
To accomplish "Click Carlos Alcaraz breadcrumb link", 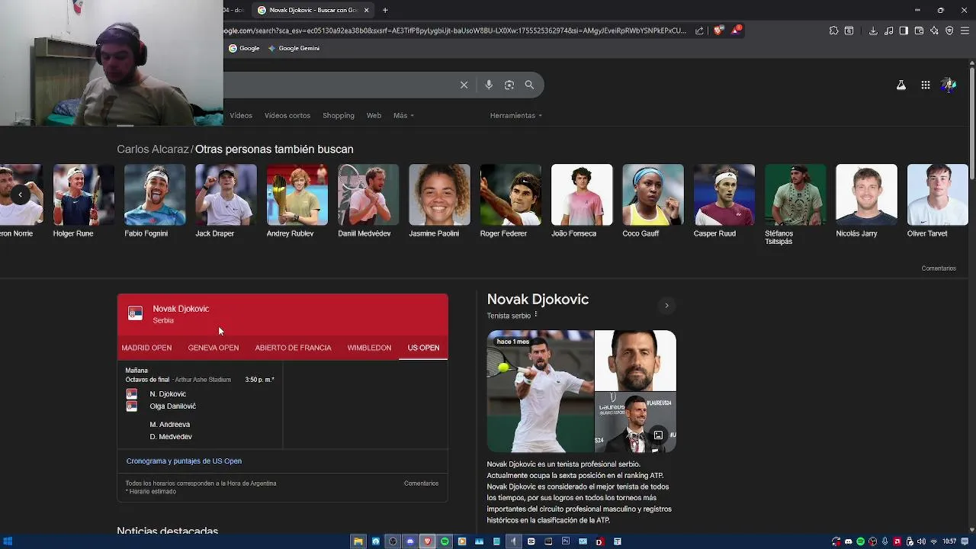I will pos(152,149).
